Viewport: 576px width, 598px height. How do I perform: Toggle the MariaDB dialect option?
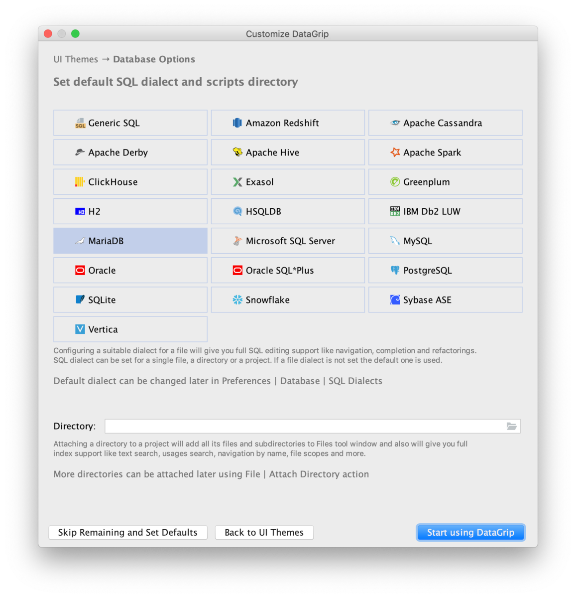point(130,241)
